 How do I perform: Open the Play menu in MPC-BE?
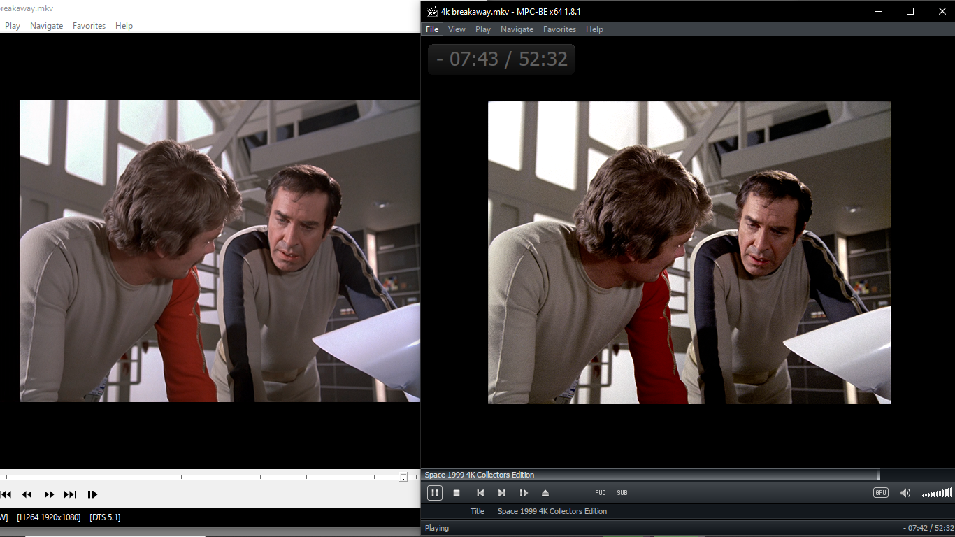click(x=483, y=29)
